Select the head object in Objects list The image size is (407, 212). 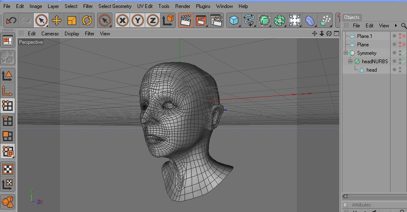[x=372, y=70]
